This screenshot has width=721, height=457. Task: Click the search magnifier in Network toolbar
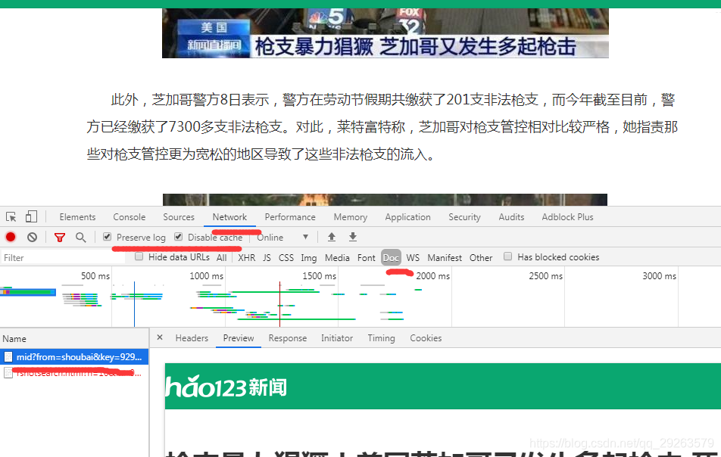pos(80,237)
